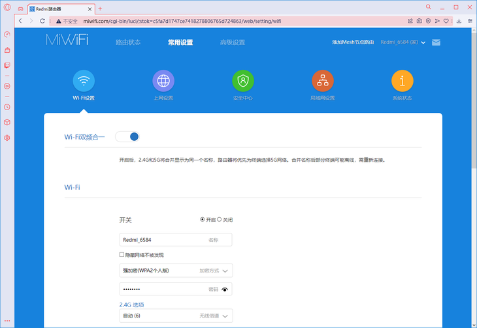Open the 系统状态 info icon
Viewport: 477px width, 328px height.
(x=403, y=81)
